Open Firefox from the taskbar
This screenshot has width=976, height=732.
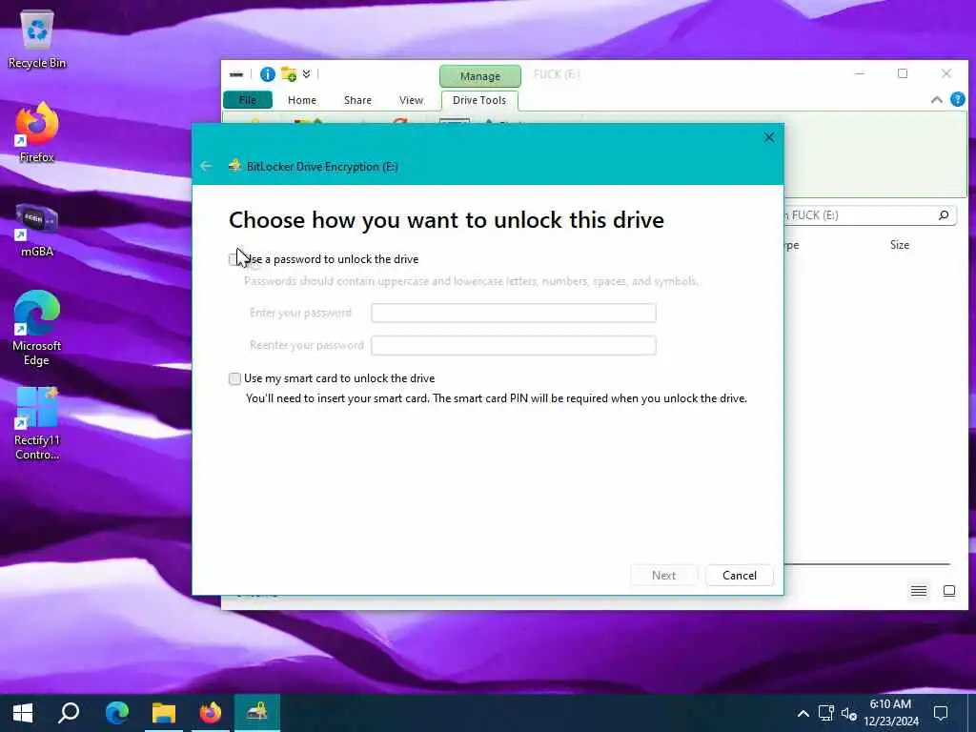point(211,713)
